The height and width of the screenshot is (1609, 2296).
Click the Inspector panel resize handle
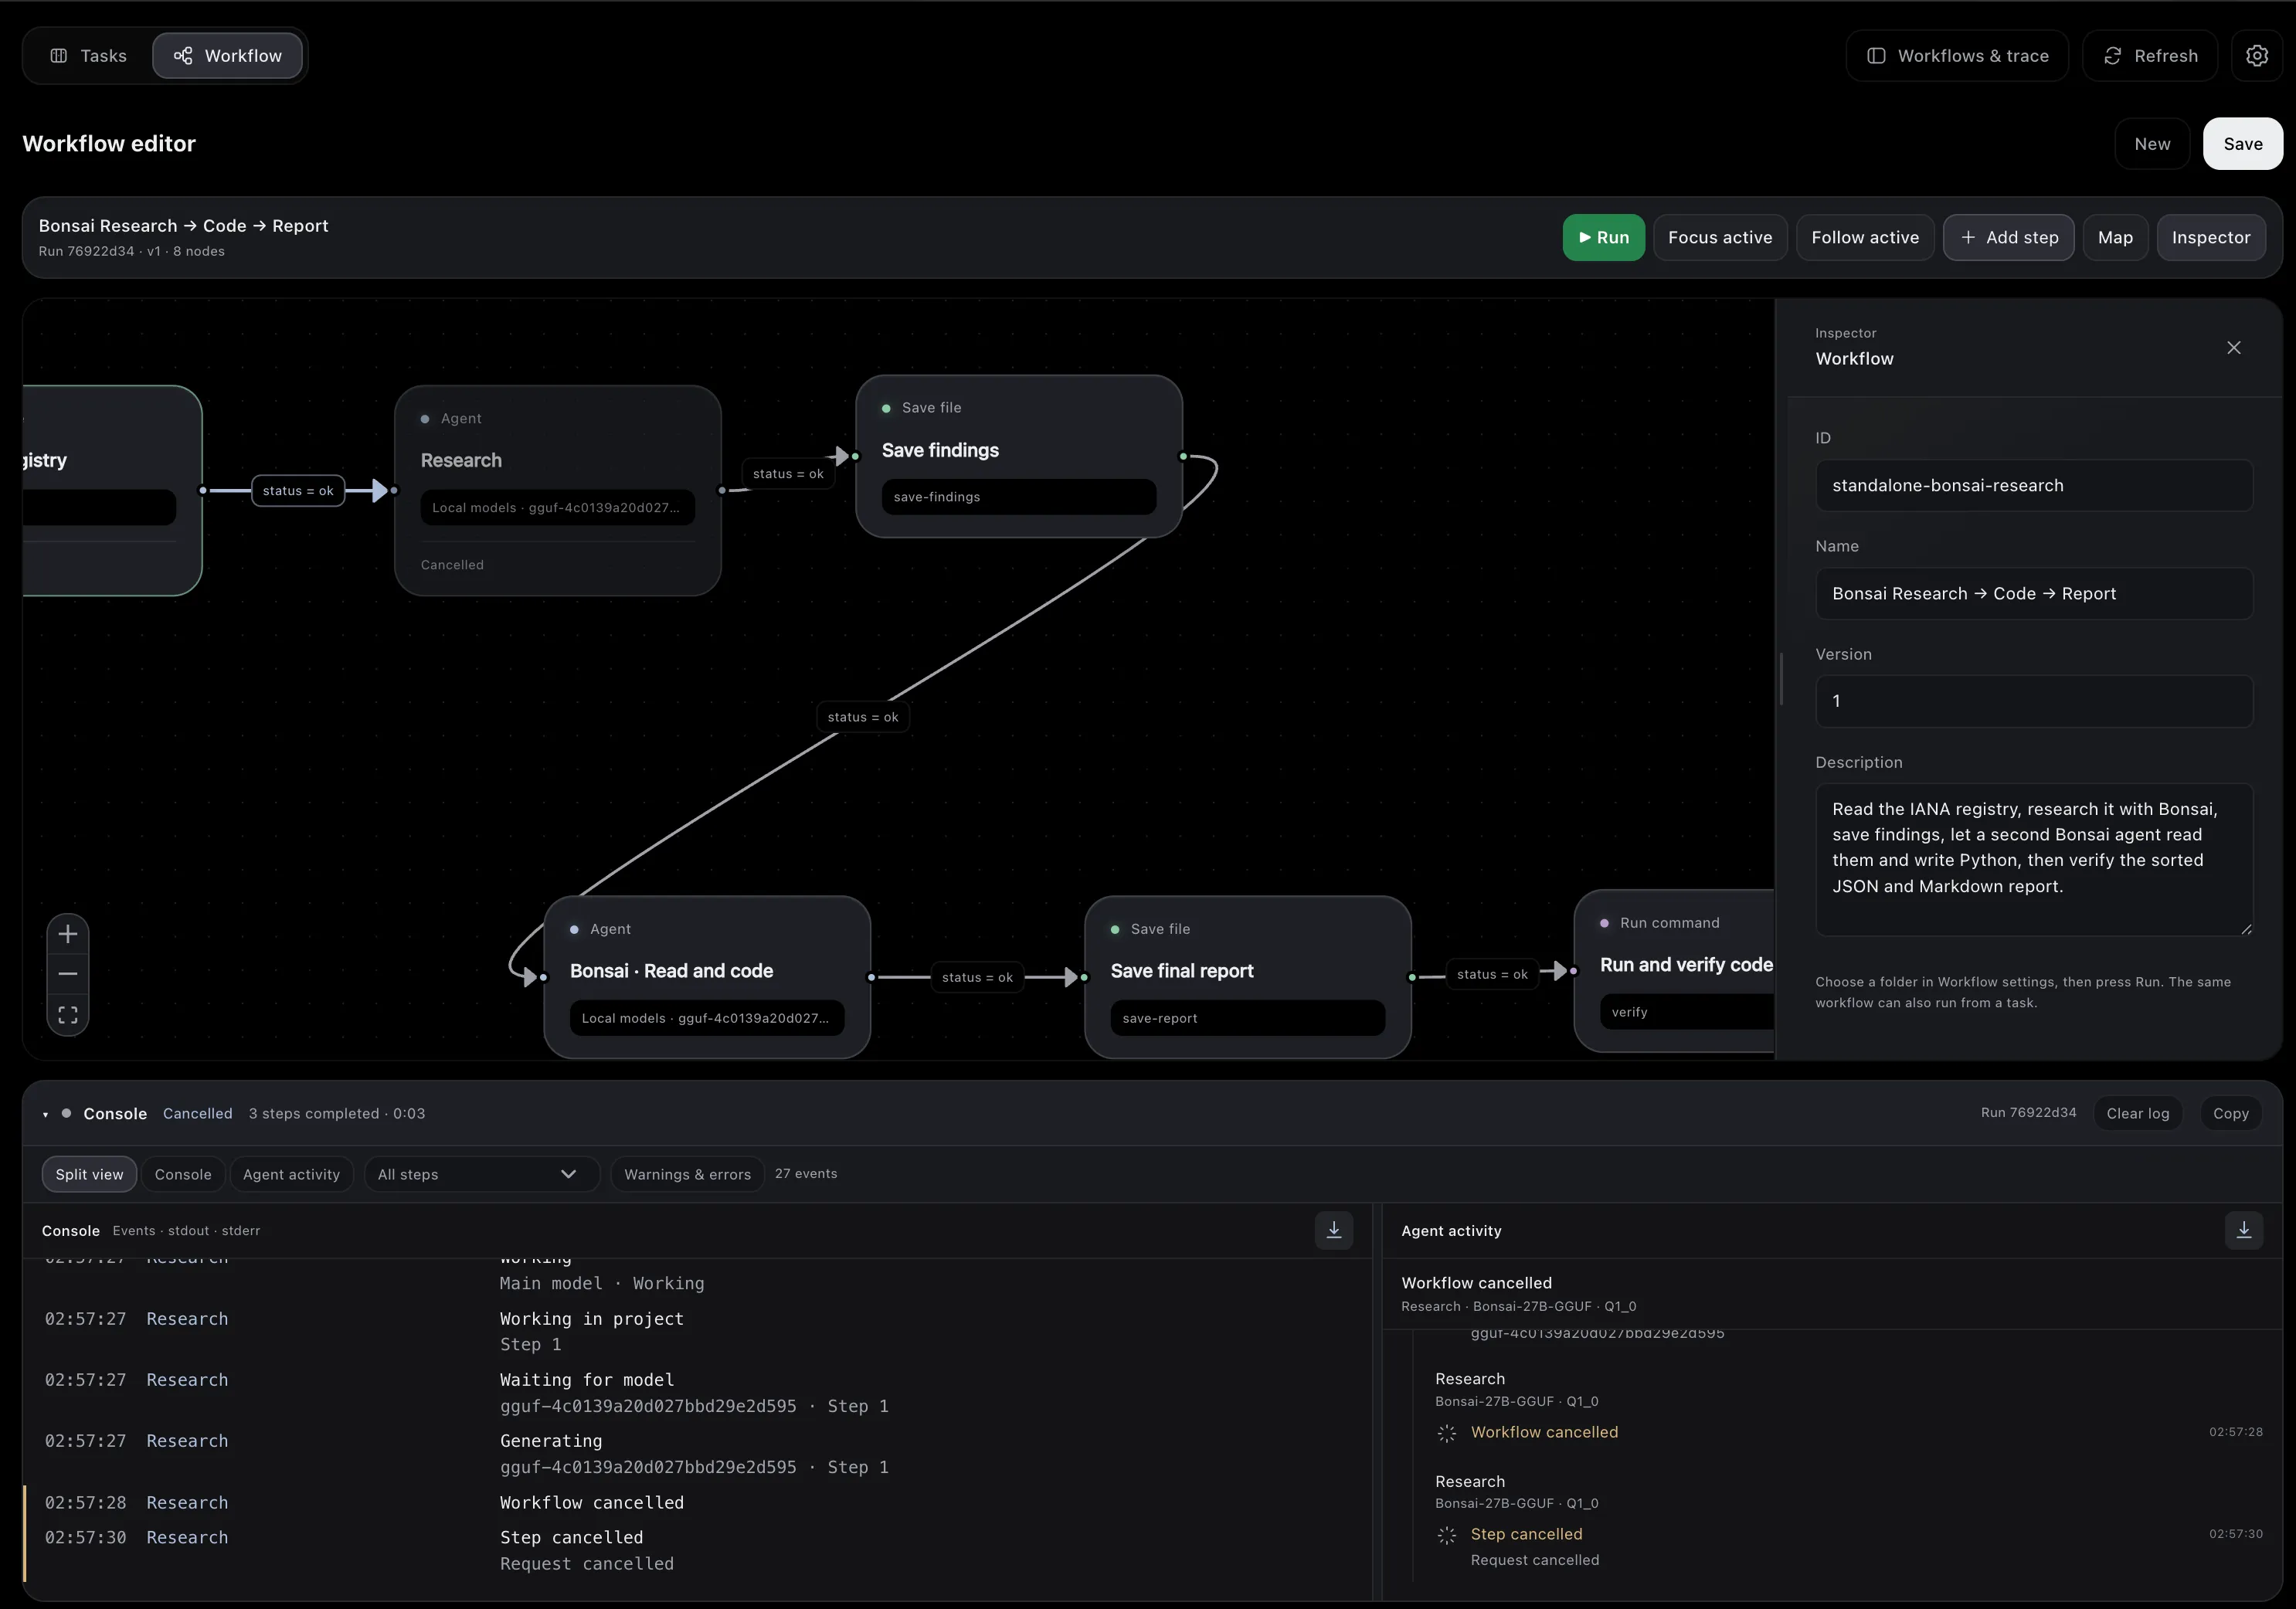coord(1781,679)
